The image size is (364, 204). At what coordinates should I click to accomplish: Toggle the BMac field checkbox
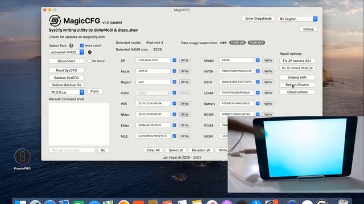coord(175,114)
